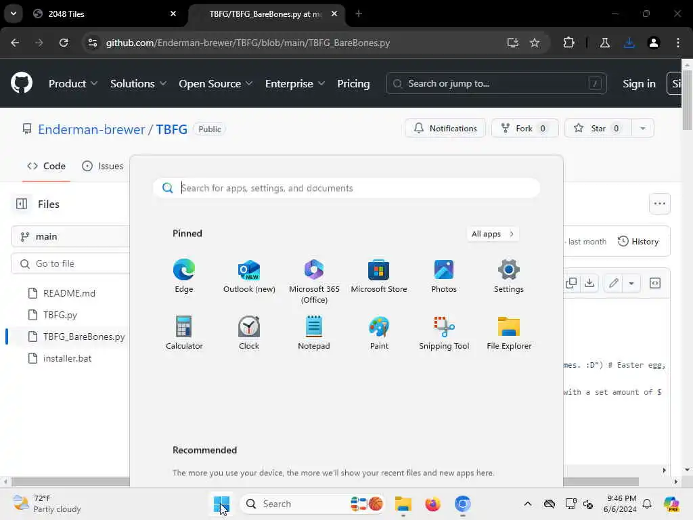Click the taskbar Search box
Image resolution: width=693 pixels, height=520 pixels.
point(311,504)
